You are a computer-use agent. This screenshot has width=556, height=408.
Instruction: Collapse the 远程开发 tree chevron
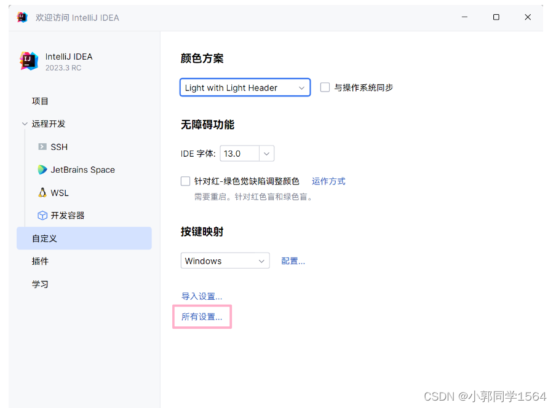[x=25, y=124]
